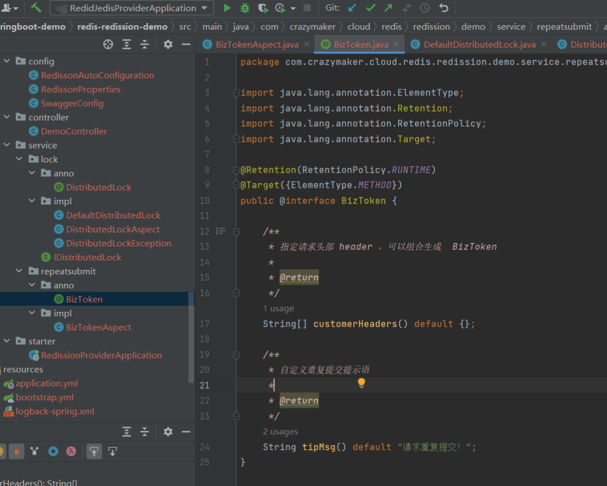This screenshot has height=486, width=607.
Task: Select opened file locate target icon
Action: pos(108,44)
